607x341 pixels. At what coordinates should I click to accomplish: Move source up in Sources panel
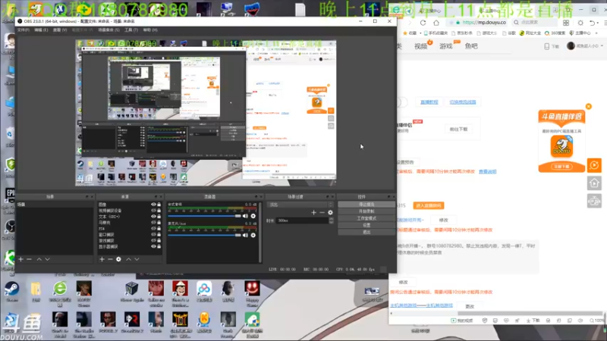128,259
